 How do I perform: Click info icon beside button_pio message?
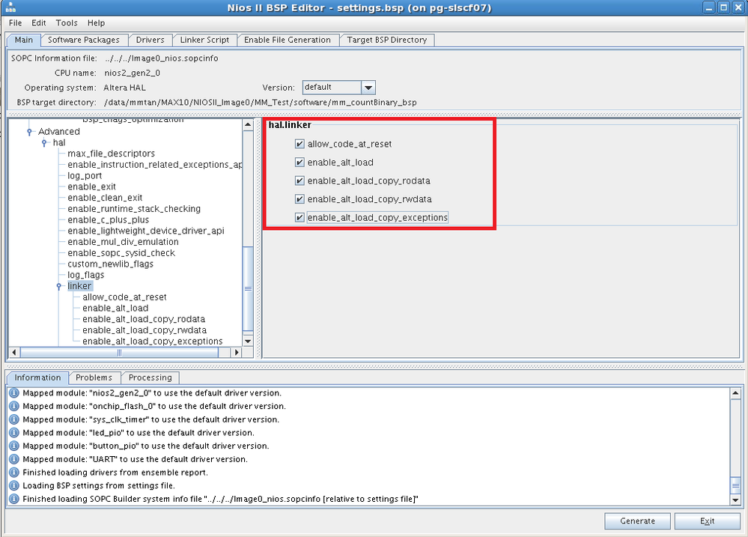coord(13,446)
